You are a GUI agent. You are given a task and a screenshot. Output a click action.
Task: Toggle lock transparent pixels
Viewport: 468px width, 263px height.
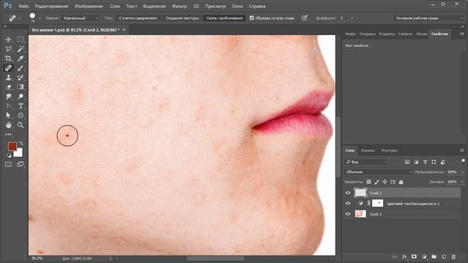click(x=369, y=182)
